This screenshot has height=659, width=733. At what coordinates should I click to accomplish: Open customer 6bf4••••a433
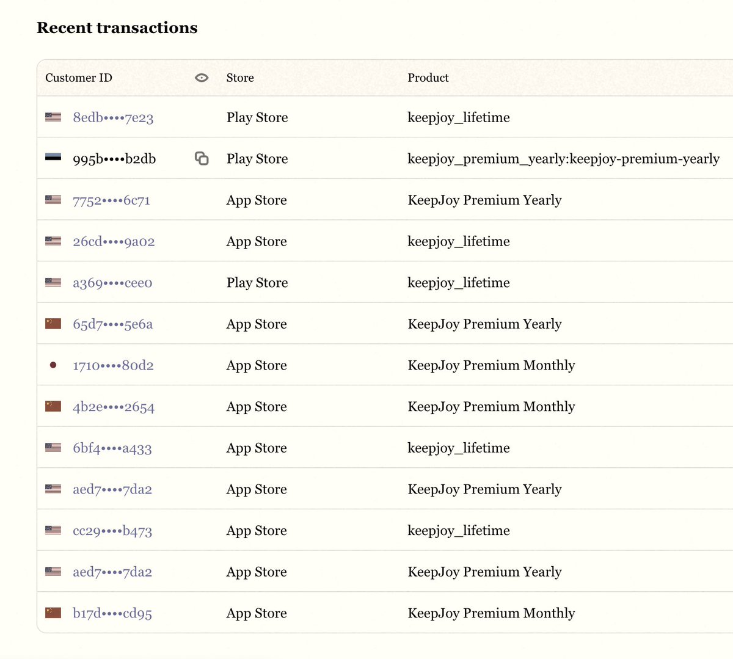112,448
